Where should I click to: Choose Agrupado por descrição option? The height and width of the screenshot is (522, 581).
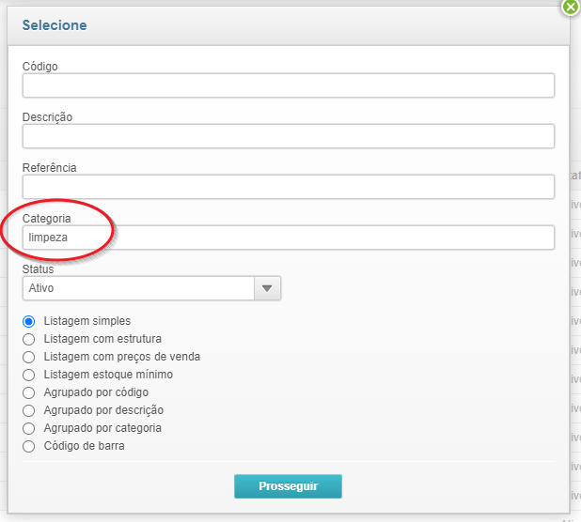tap(29, 410)
